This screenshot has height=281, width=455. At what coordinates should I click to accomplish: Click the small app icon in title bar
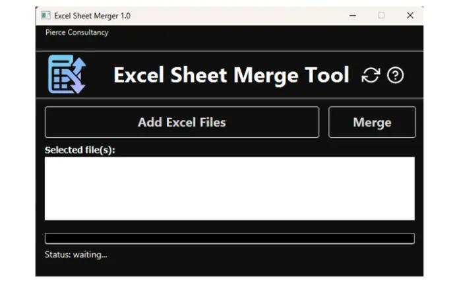45,15
